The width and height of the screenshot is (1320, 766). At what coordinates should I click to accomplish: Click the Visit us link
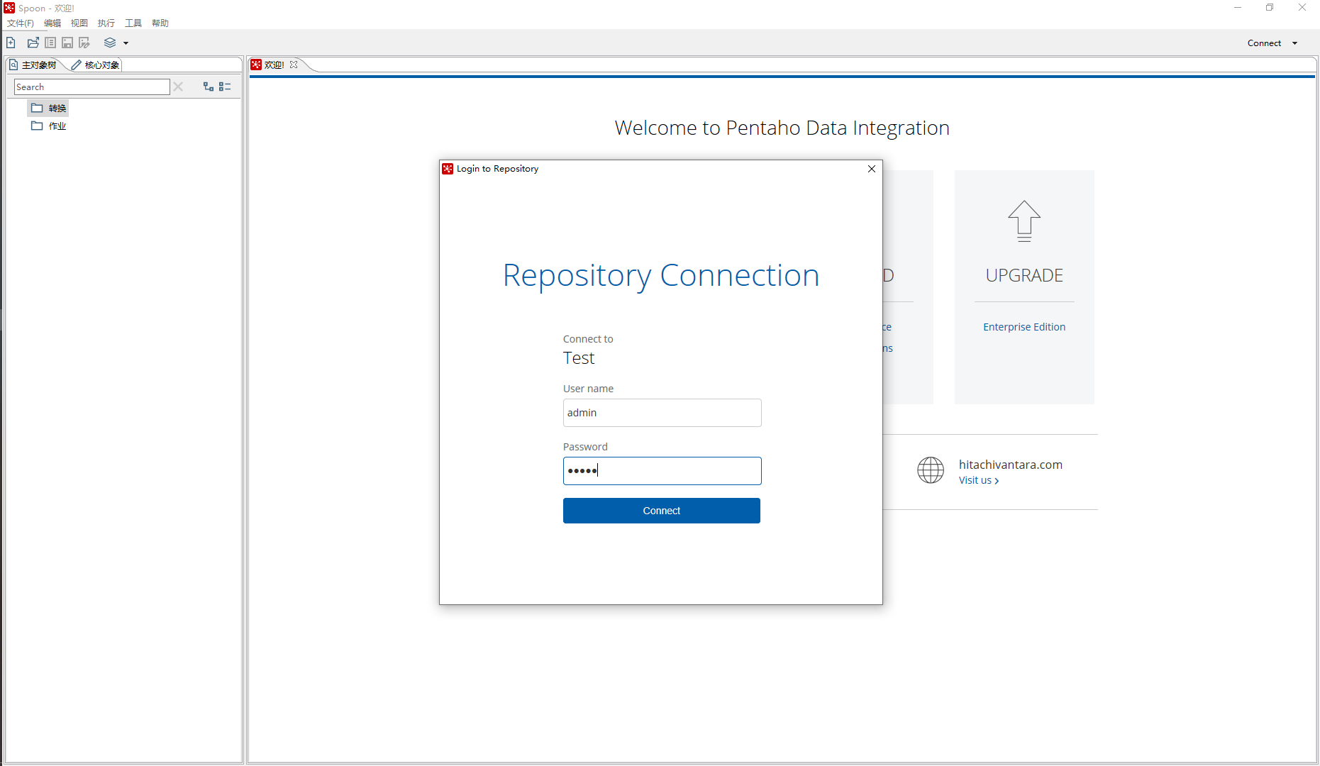click(979, 481)
